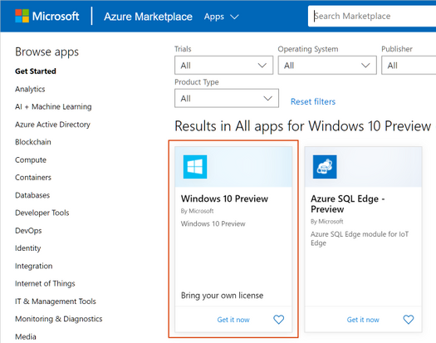Click the 'Browse apps' heading
The width and height of the screenshot is (436, 343).
(x=47, y=52)
